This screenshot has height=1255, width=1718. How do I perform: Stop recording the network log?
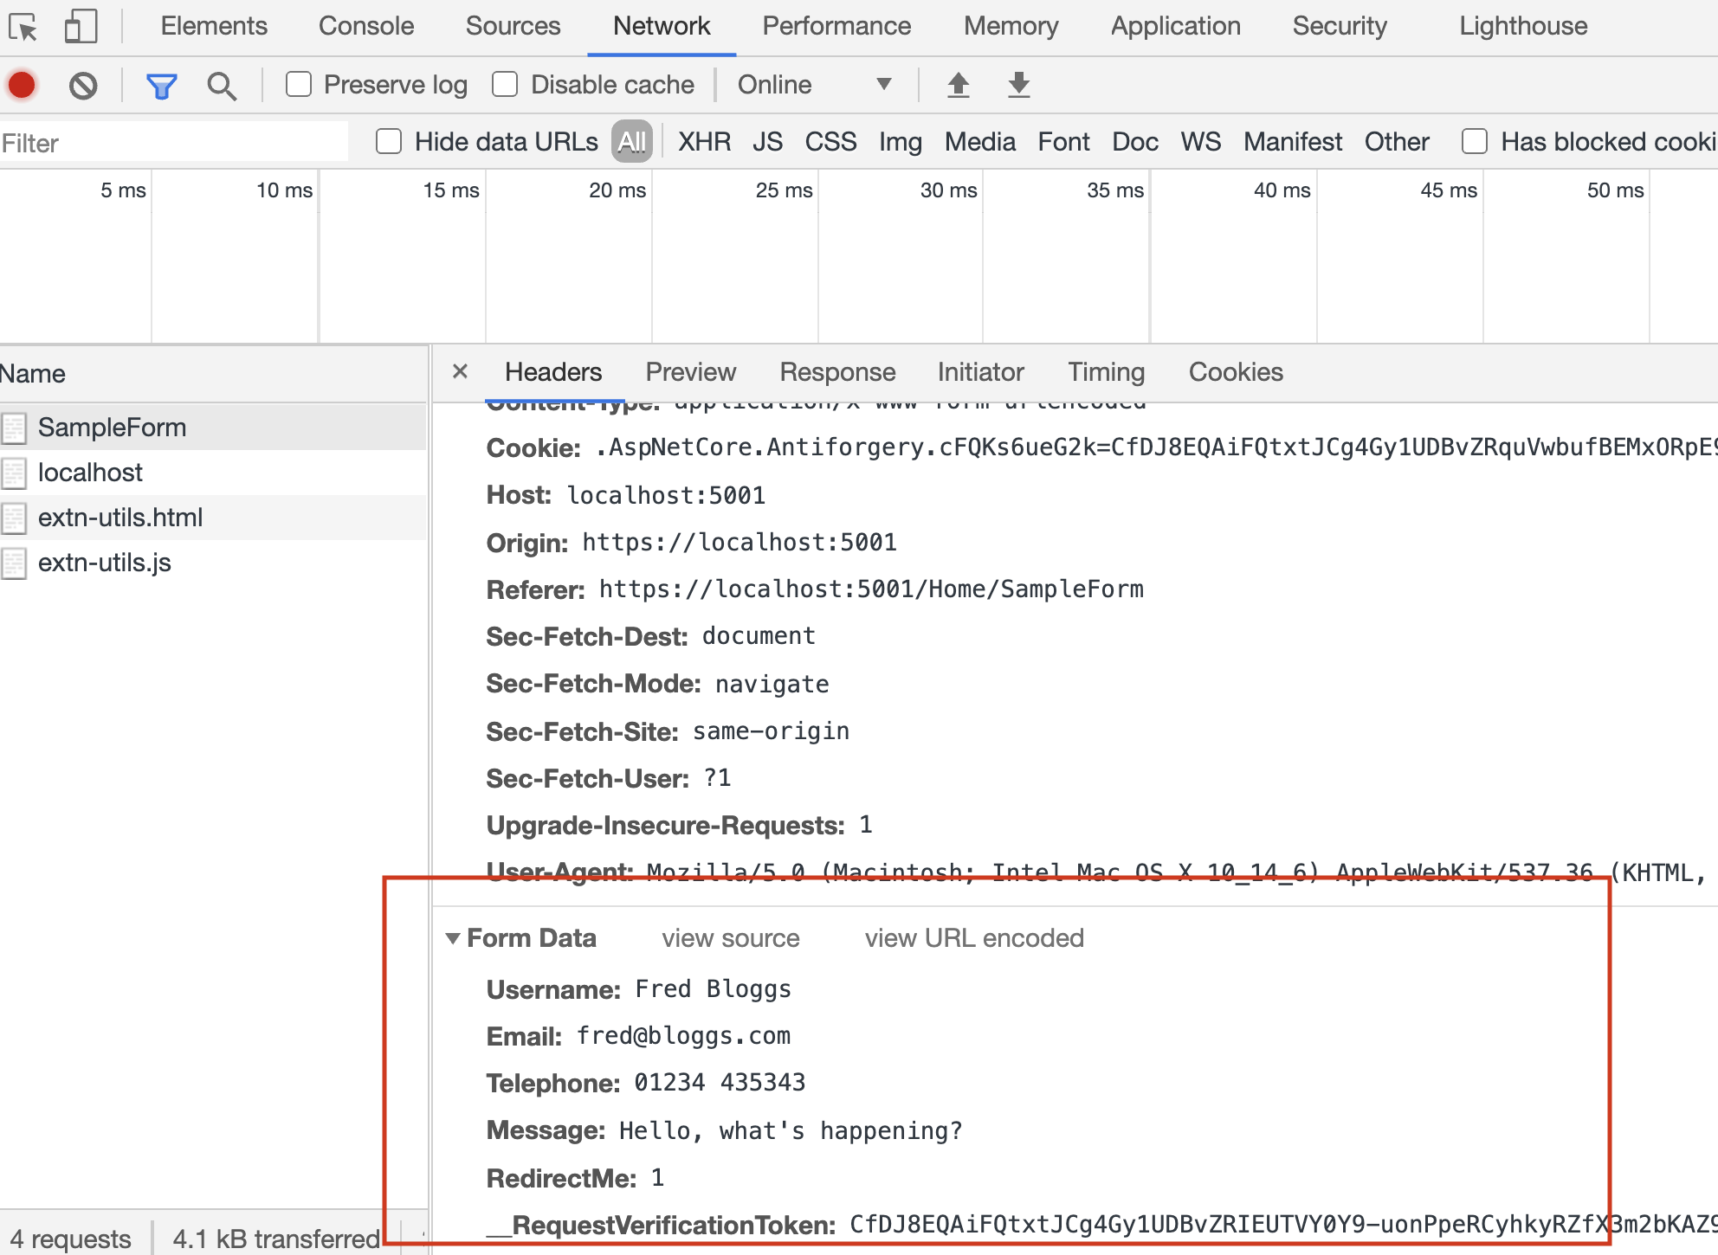tap(23, 84)
